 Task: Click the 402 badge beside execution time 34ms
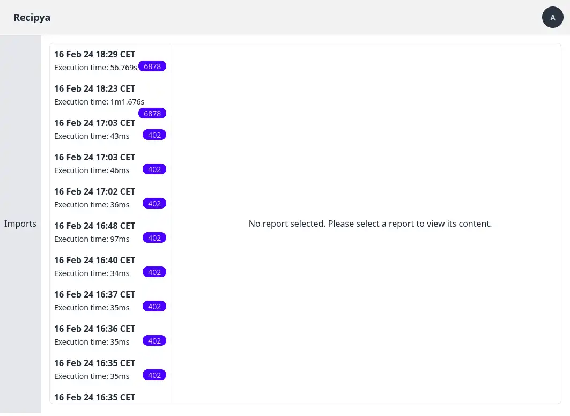point(154,272)
